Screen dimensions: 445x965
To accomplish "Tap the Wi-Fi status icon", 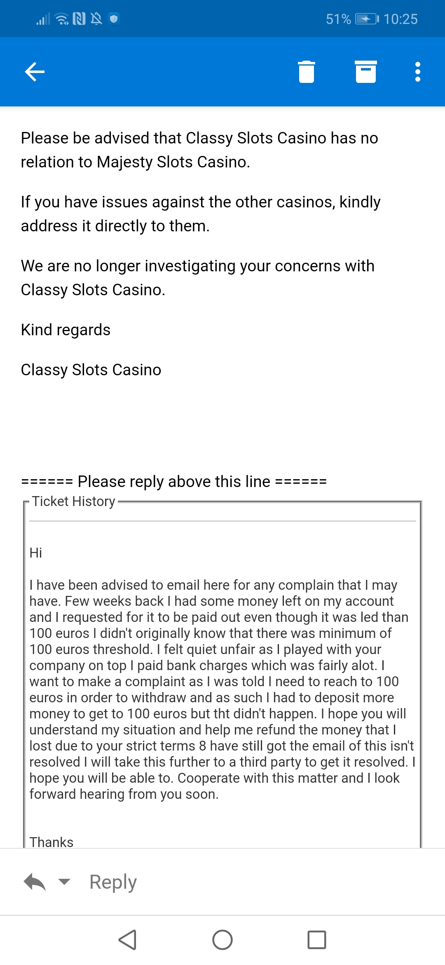I will 62,19.
